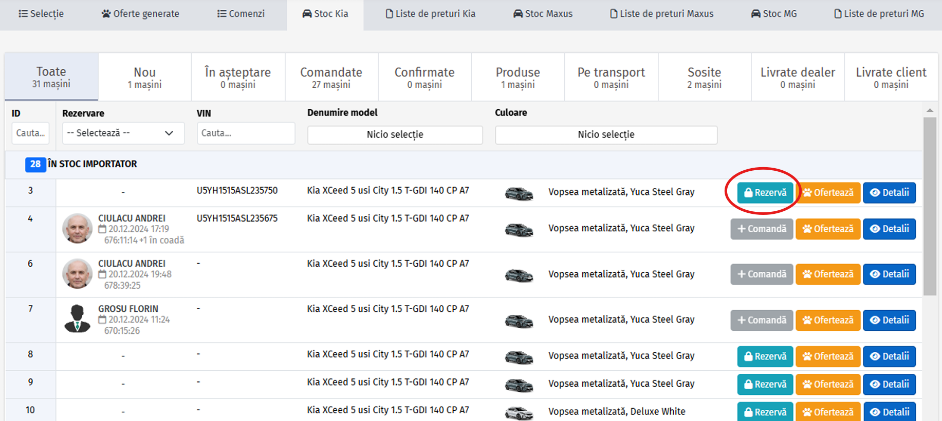
Task: View Detalii for car ID 3
Action: pos(890,193)
